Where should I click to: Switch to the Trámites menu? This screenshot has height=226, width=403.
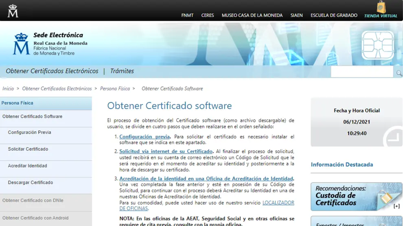coord(122,71)
